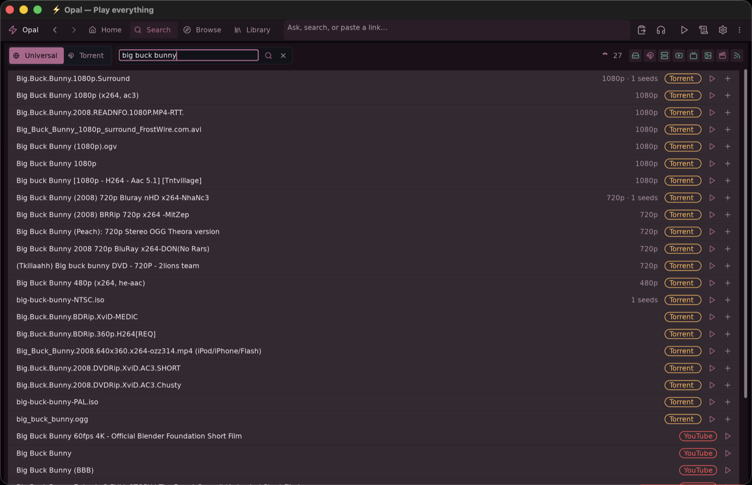Open the headphones audio icon
This screenshot has height=485, width=752.
[661, 30]
